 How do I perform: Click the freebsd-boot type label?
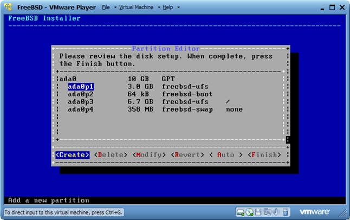187,94
